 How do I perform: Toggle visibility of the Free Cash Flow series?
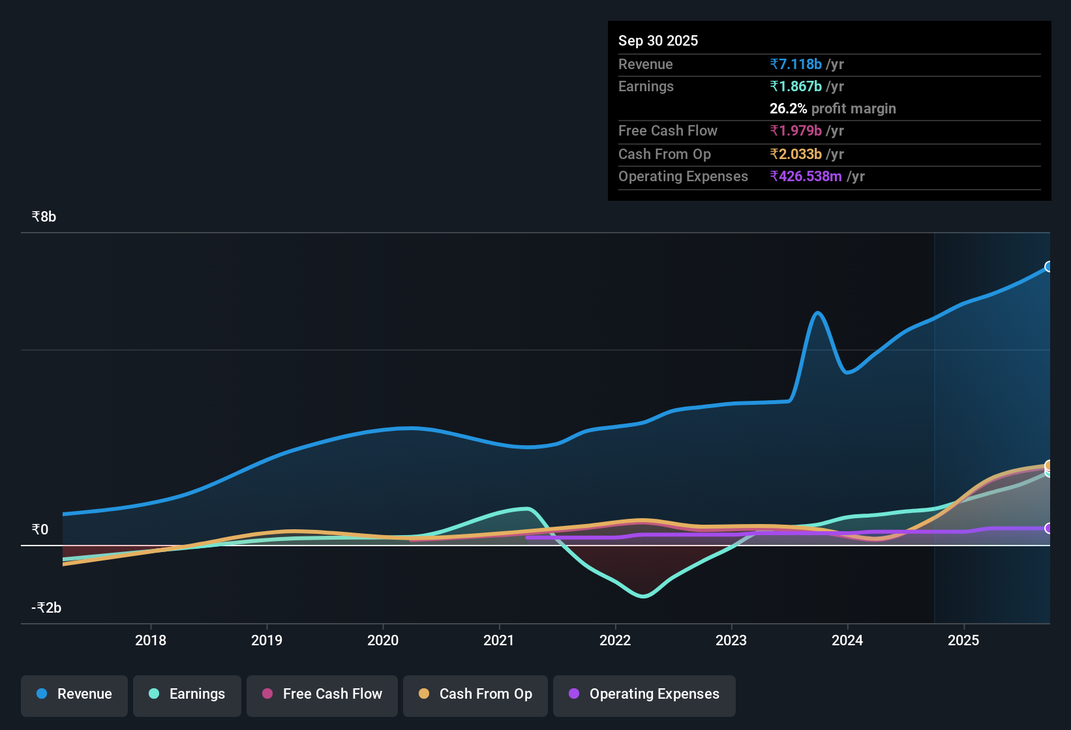click(x=322, y=694)
